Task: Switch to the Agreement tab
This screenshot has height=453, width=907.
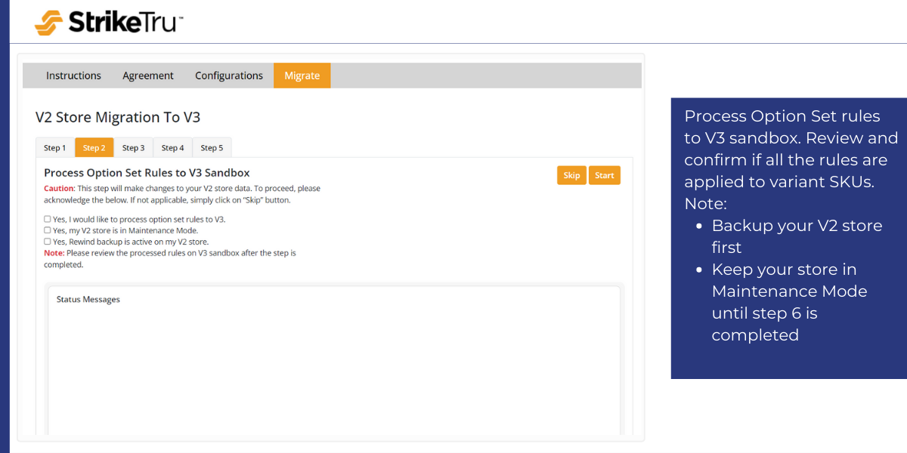Action: 148,75
